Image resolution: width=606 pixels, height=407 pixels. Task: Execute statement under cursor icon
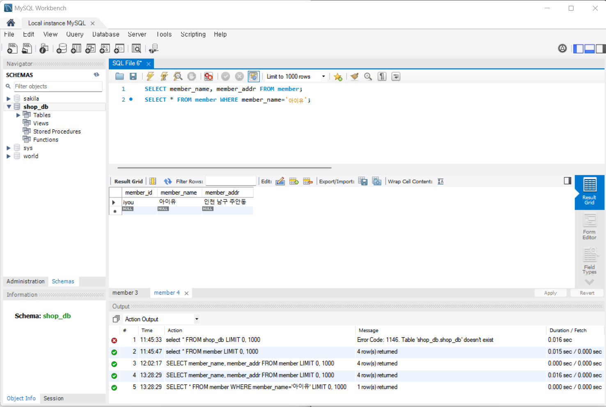coord(164,76)
